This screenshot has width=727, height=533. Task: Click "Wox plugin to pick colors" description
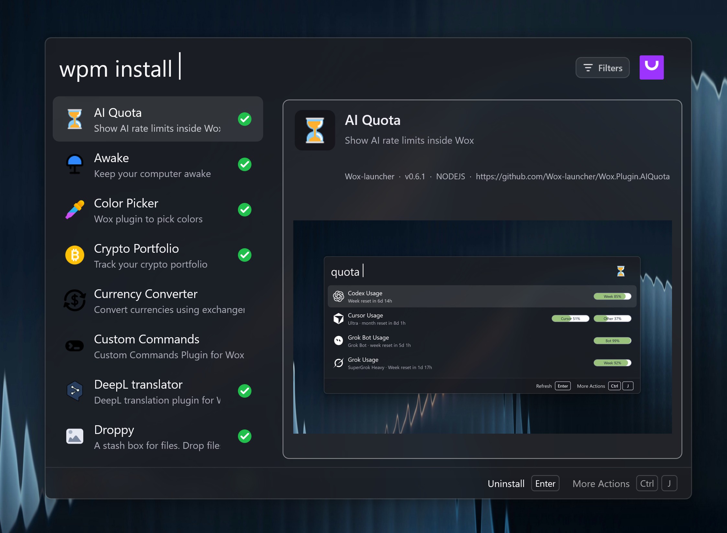tap(148, 219)
